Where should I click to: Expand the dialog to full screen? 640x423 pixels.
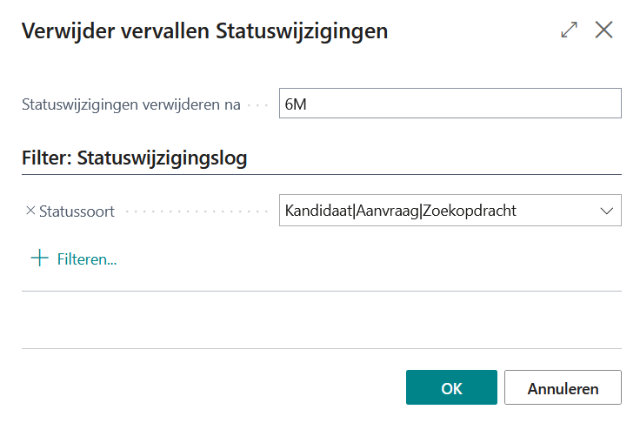click(570, 30)
